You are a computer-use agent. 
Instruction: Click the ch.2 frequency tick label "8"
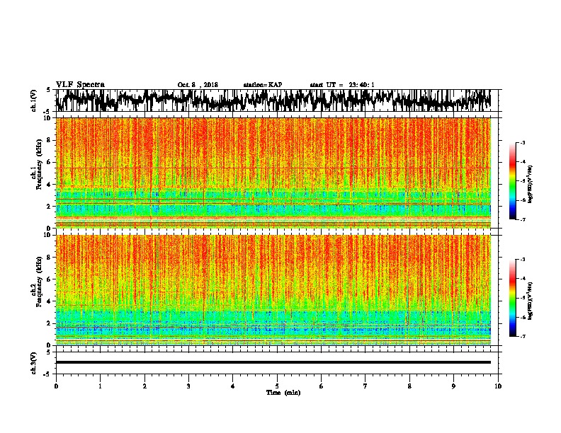coord(49,258)
